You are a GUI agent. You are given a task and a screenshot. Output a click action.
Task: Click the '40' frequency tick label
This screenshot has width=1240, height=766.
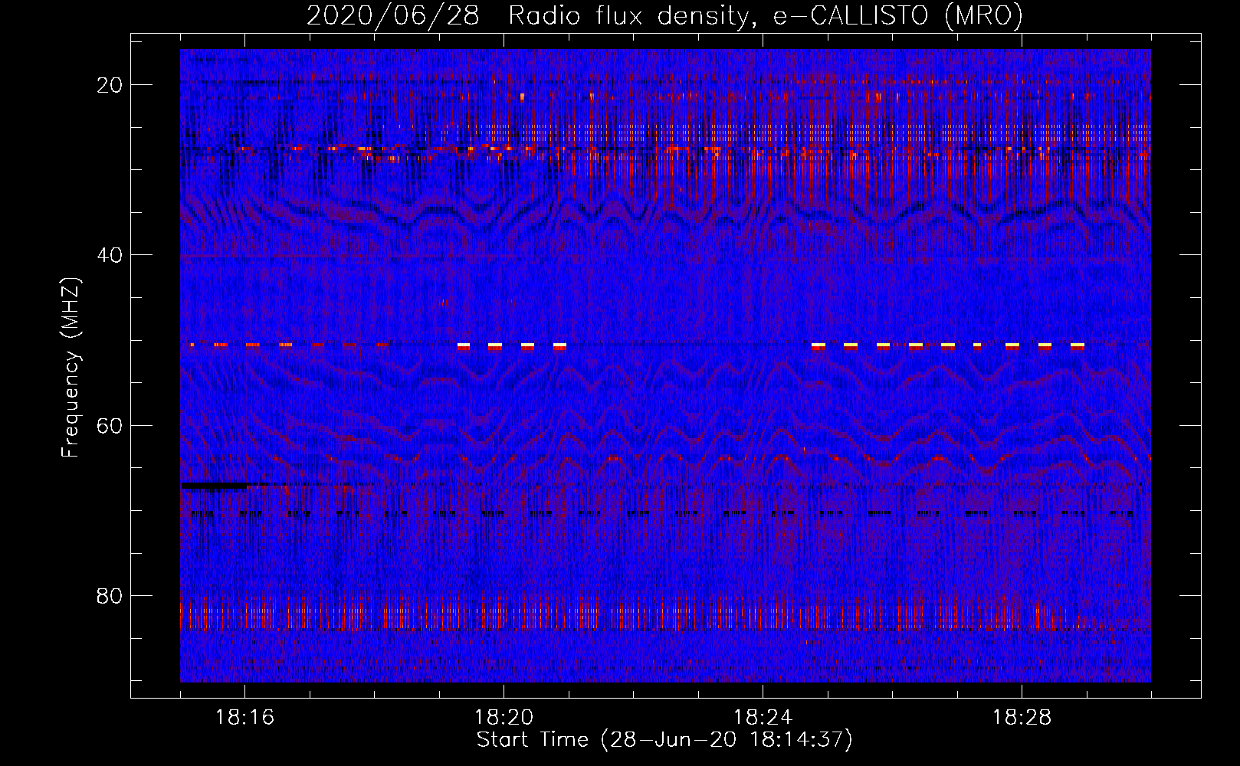pyautogui.click(x=110, y=255)
